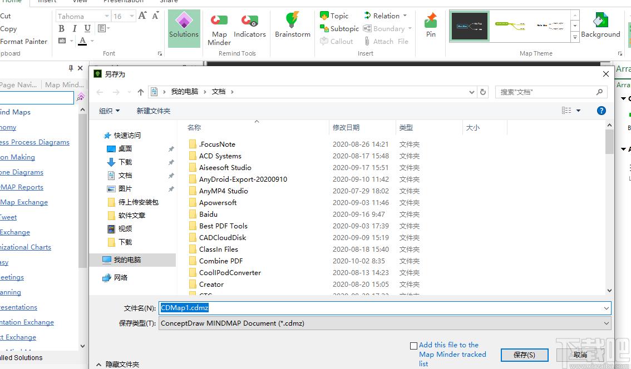The width and height of the screenshot is (631, 369).
Task: Launch the Map Minder tool
Action: click(x=219, y=29)
